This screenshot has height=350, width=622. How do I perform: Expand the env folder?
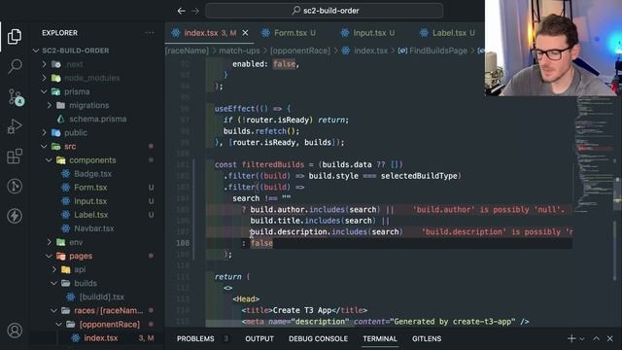tap(76, 242)
